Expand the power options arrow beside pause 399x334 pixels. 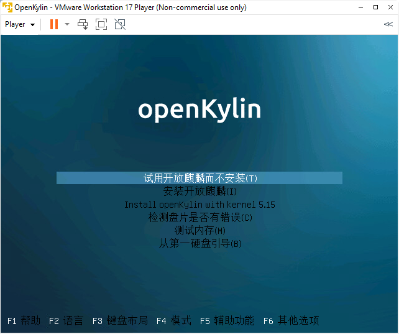[67, 24]
